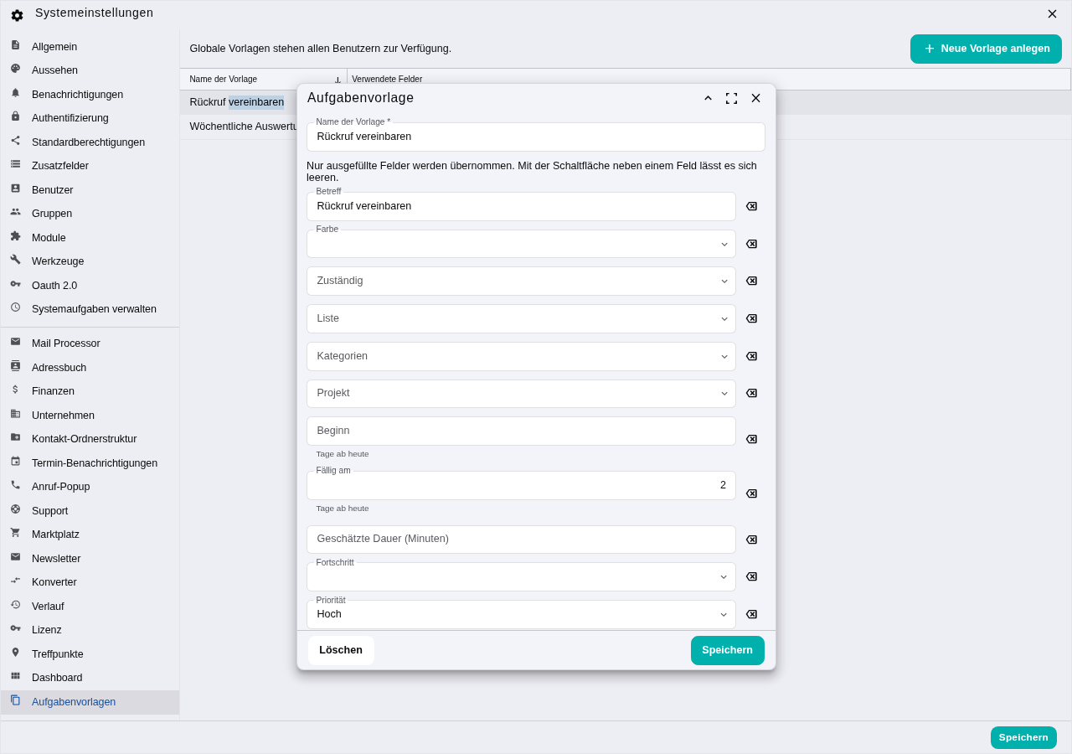Clear the Kategorien field with its icon
The width and height of the screenshot is (1072, 754).
pos(751,356)
